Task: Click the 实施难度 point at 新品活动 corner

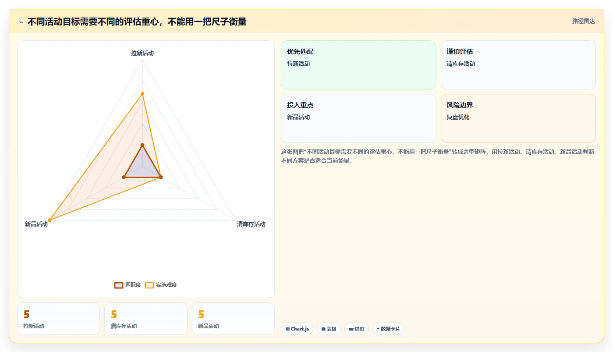Action: [x=50, y=220]
